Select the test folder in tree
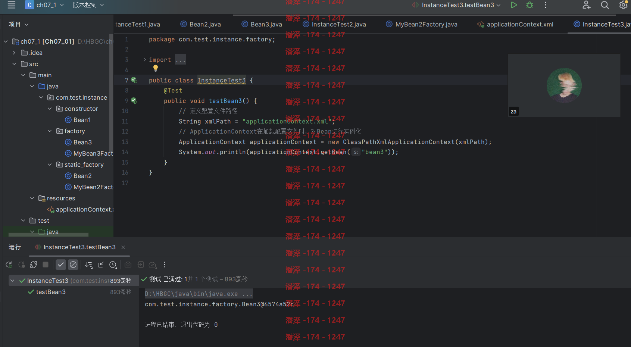The height and width of the screenshot is (347, 631). [39, 221]
